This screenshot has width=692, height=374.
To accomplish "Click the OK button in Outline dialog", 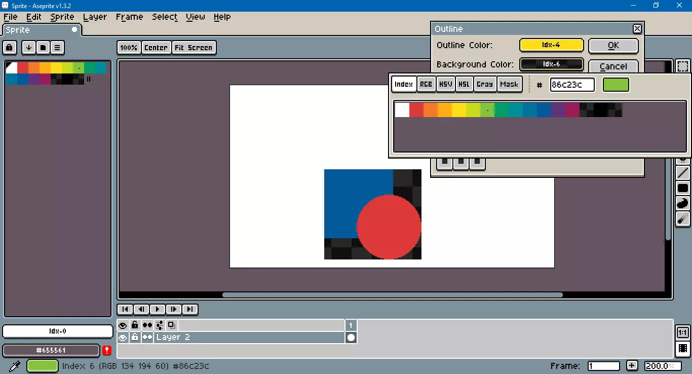I will (x=613, y=45).
